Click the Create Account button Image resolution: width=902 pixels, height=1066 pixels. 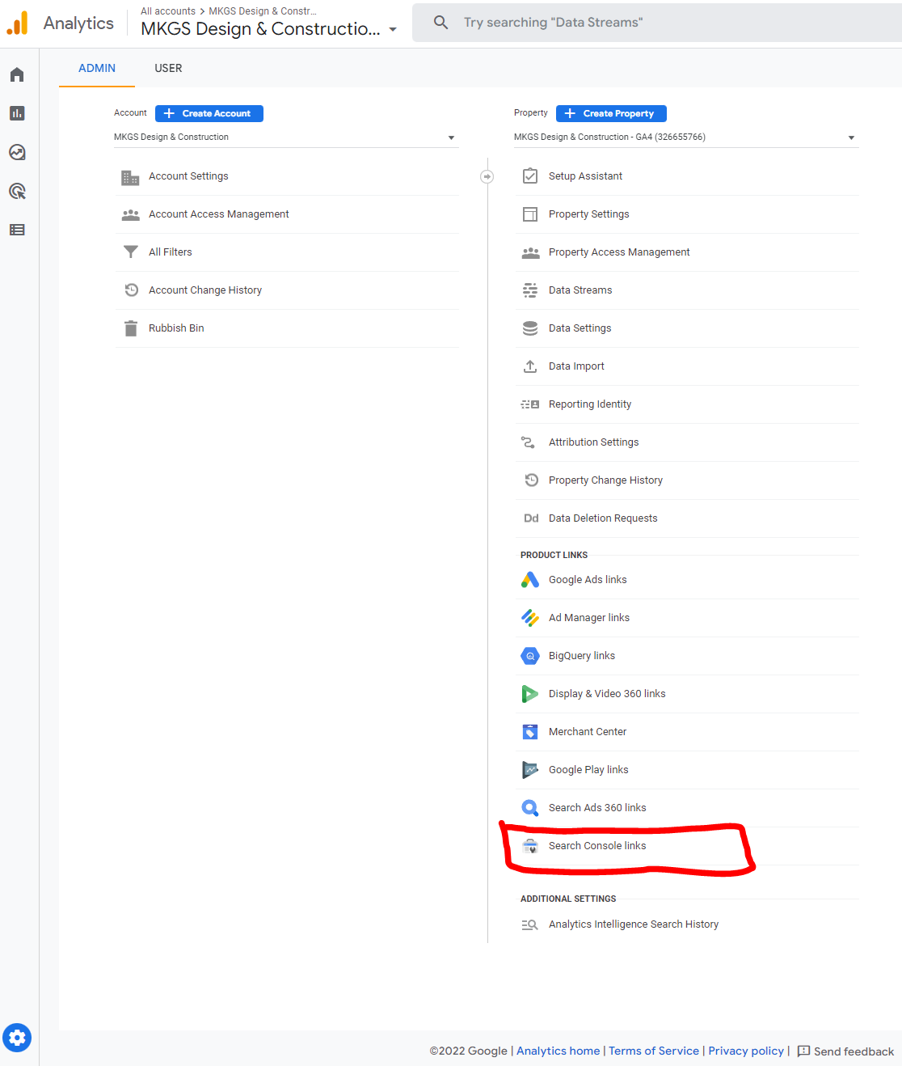209,113
